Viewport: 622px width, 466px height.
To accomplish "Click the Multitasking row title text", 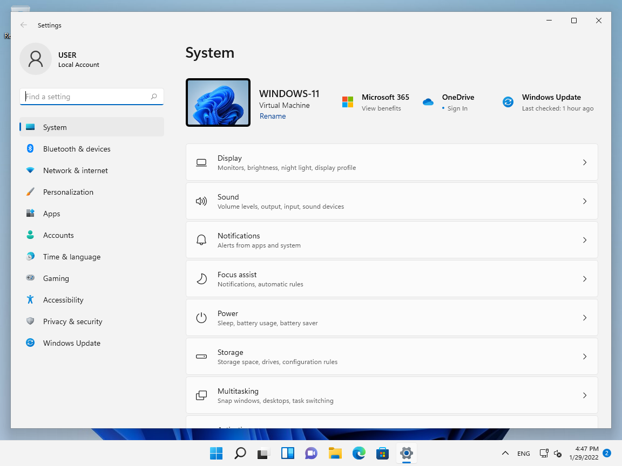I will 238,391.
